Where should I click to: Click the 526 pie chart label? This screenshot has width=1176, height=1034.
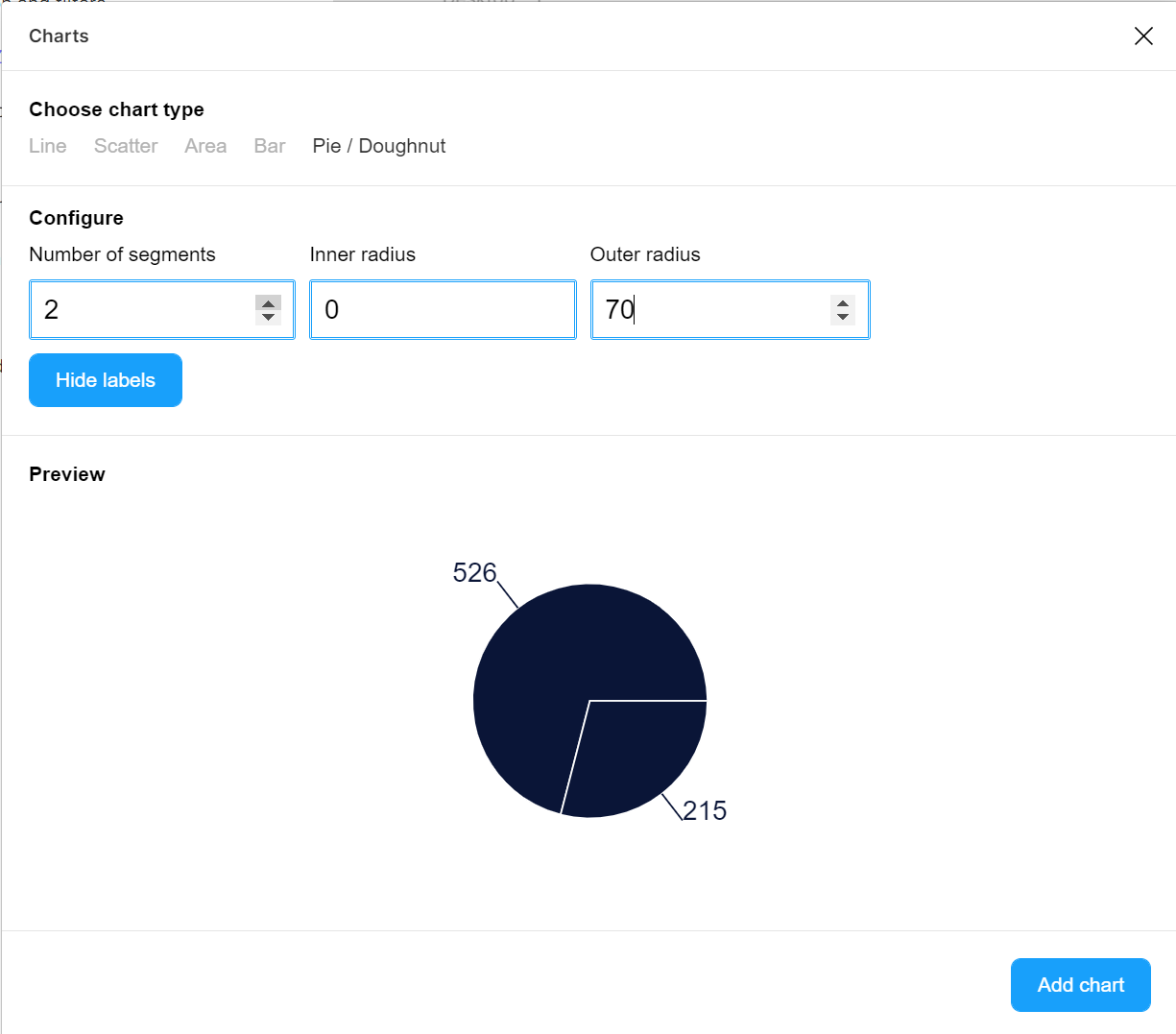coord(474,573)
